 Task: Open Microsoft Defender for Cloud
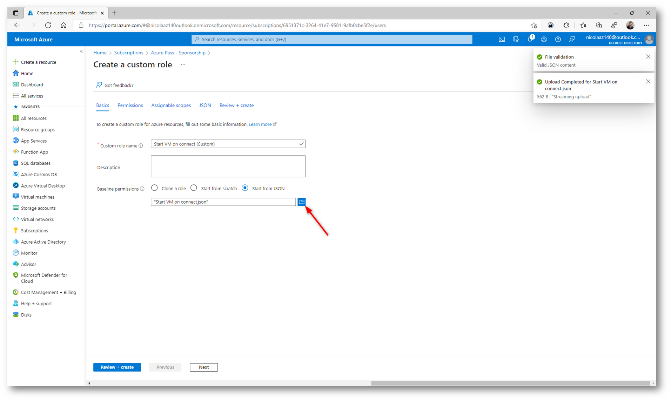[44, 278]
